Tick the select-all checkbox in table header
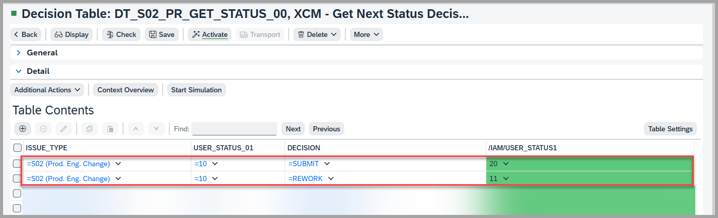 pyautogui.click(x=17, y=148)
